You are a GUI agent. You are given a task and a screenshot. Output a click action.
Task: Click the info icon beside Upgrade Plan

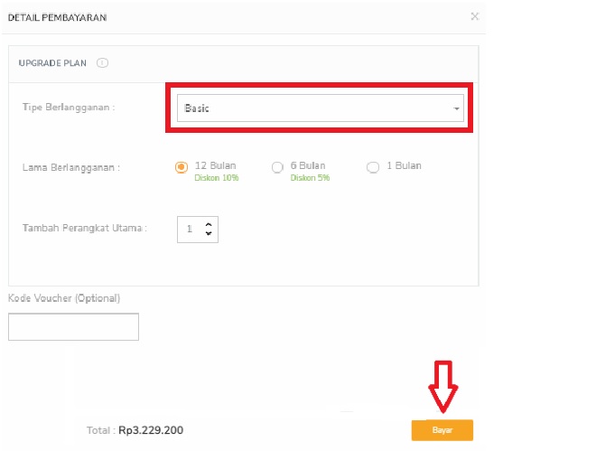[102, 62]
